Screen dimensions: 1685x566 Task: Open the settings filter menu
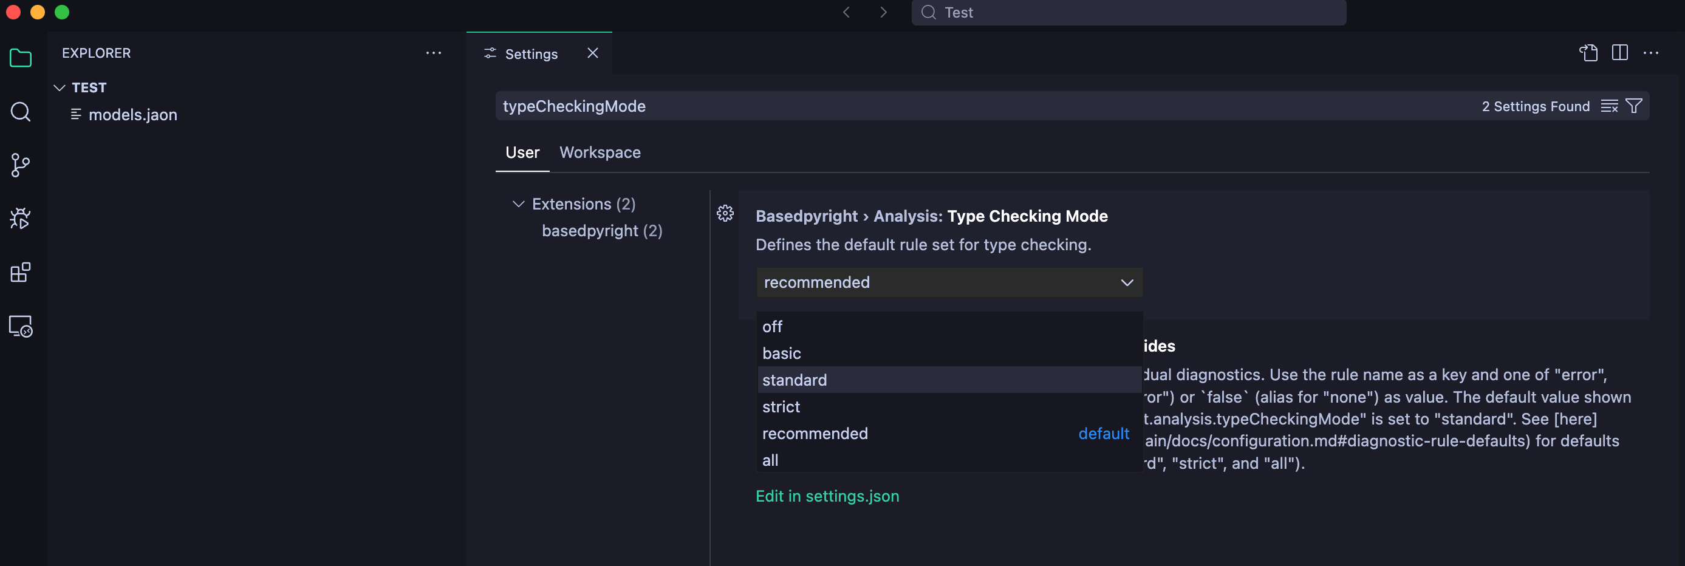1634,106
